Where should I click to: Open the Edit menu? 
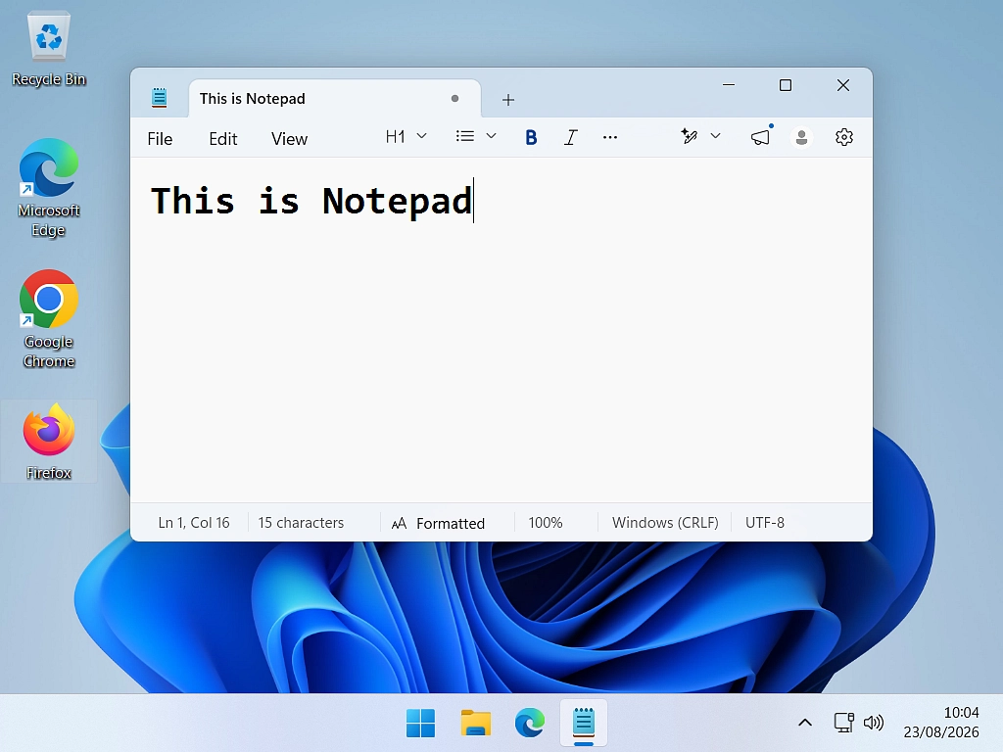[222, 139]
